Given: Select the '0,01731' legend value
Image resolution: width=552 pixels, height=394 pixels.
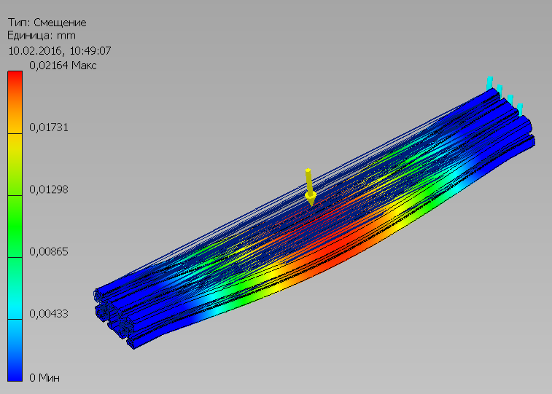Looking at the screenshot, I should tap(49, 127).
